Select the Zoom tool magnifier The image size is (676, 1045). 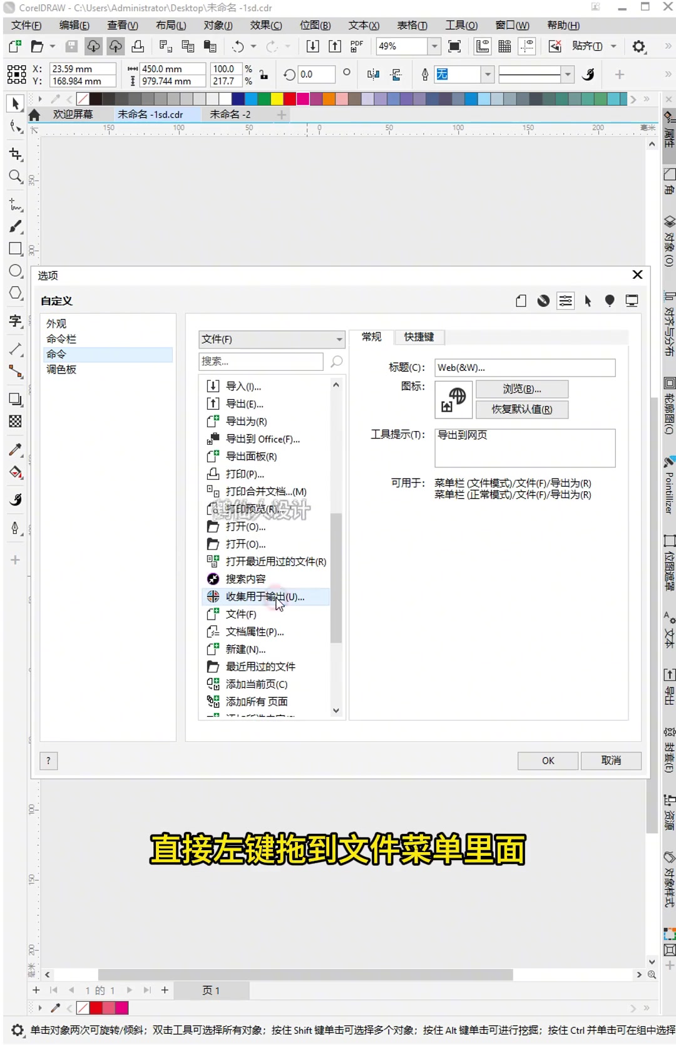tap(16, 177)
